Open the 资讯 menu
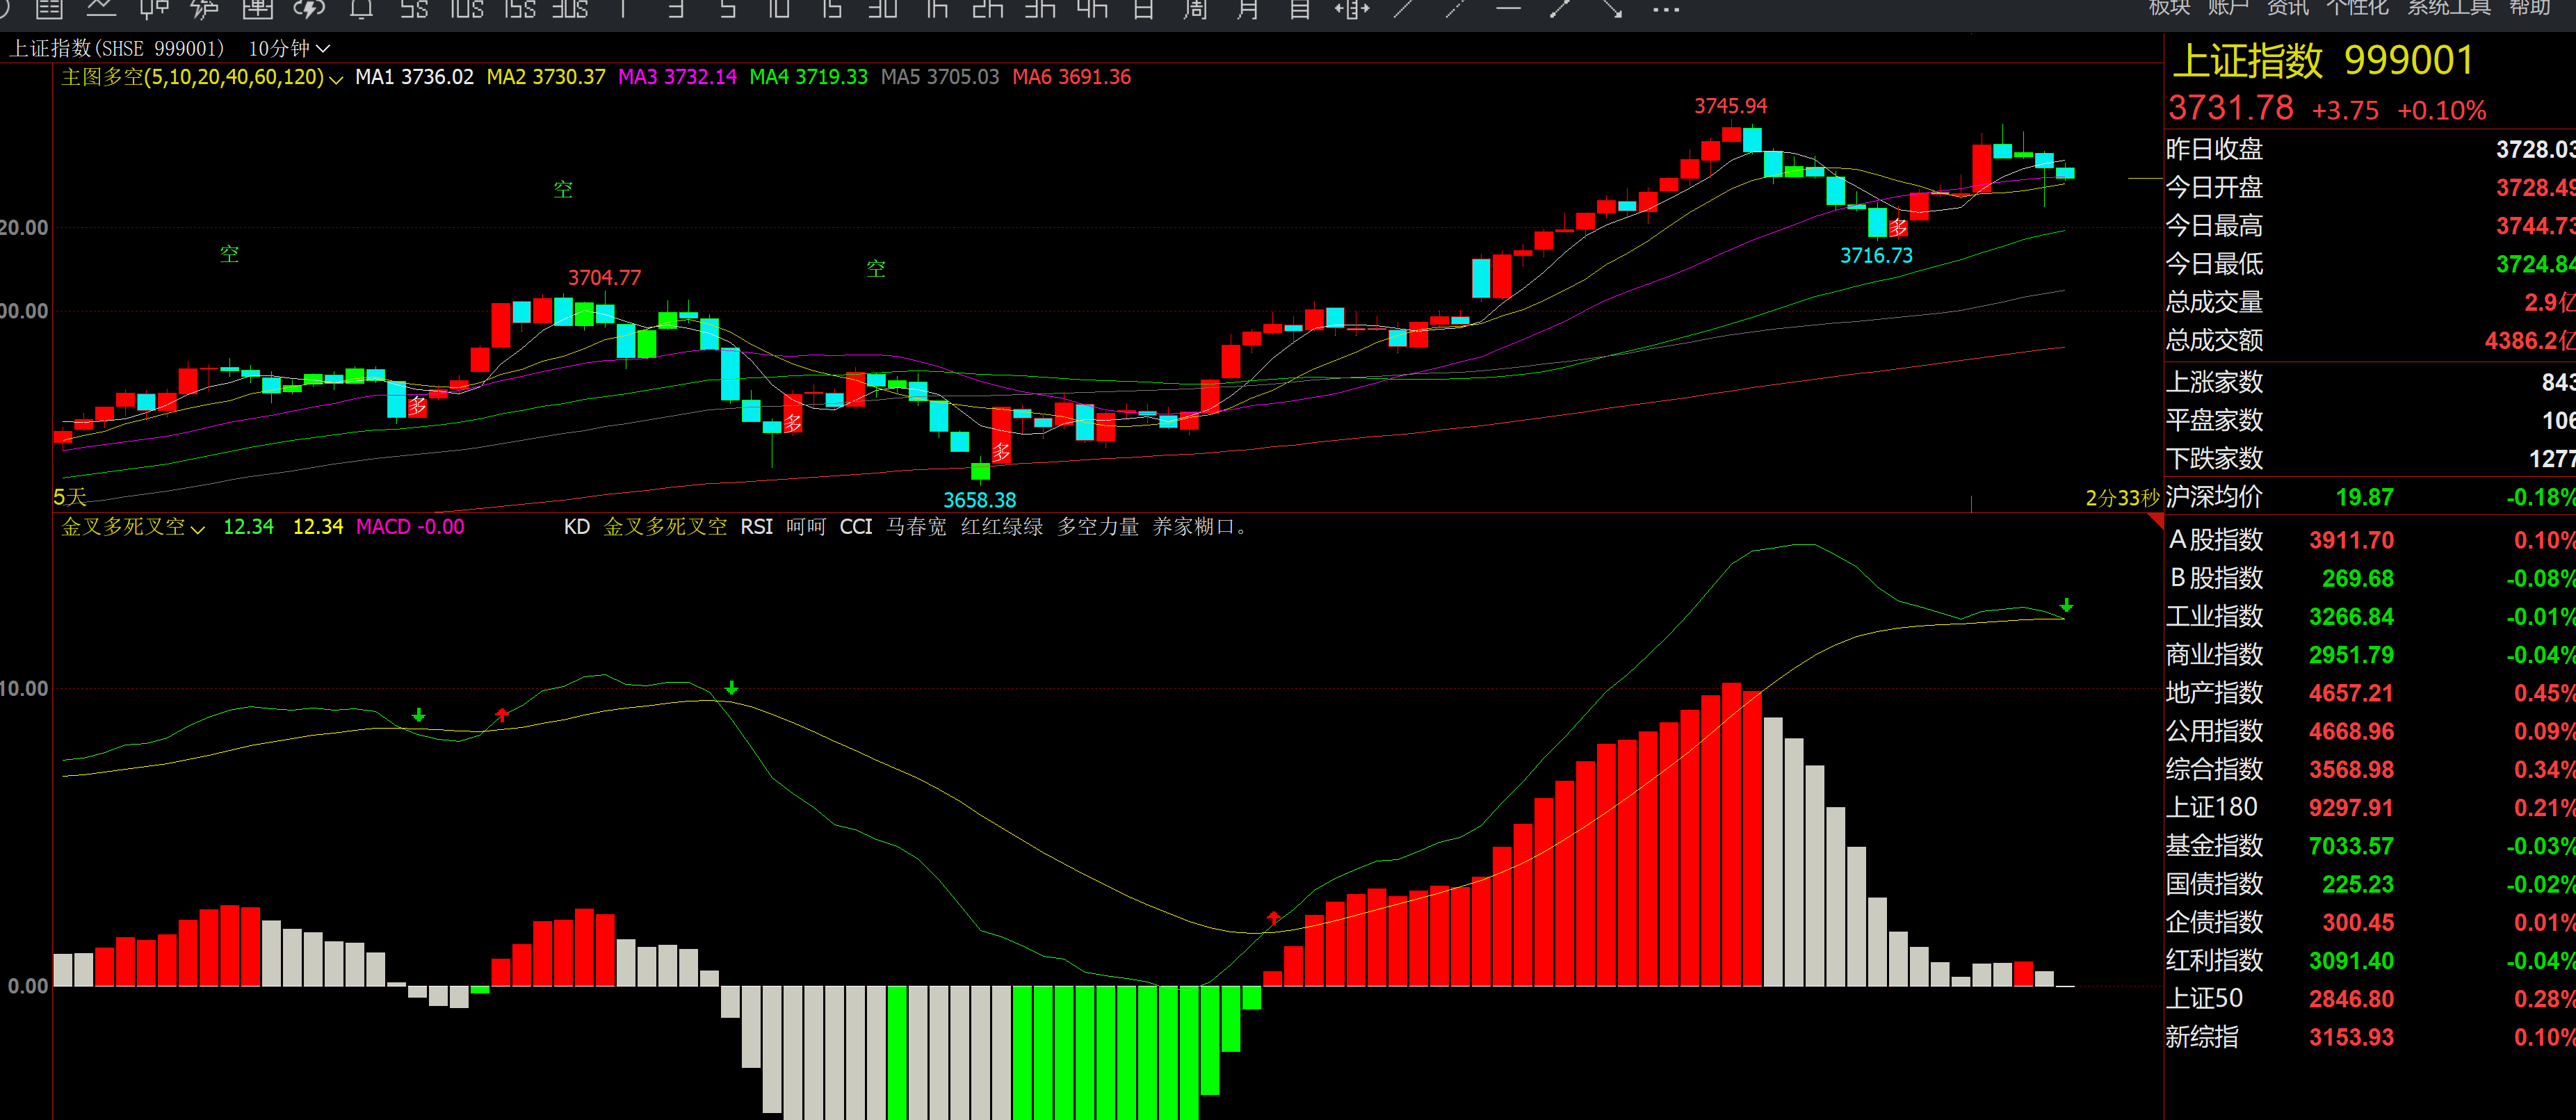2576x1120 pixels. point(2287,8)
